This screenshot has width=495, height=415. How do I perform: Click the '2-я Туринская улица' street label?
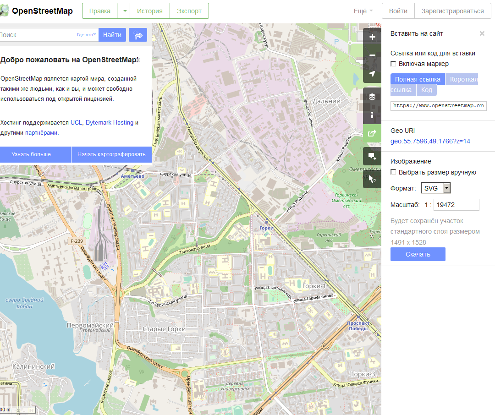coord(168,301)
